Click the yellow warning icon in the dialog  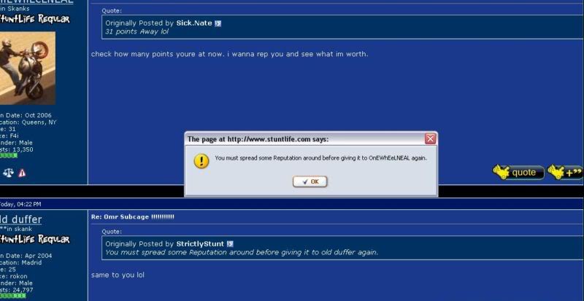click(201, 160)
